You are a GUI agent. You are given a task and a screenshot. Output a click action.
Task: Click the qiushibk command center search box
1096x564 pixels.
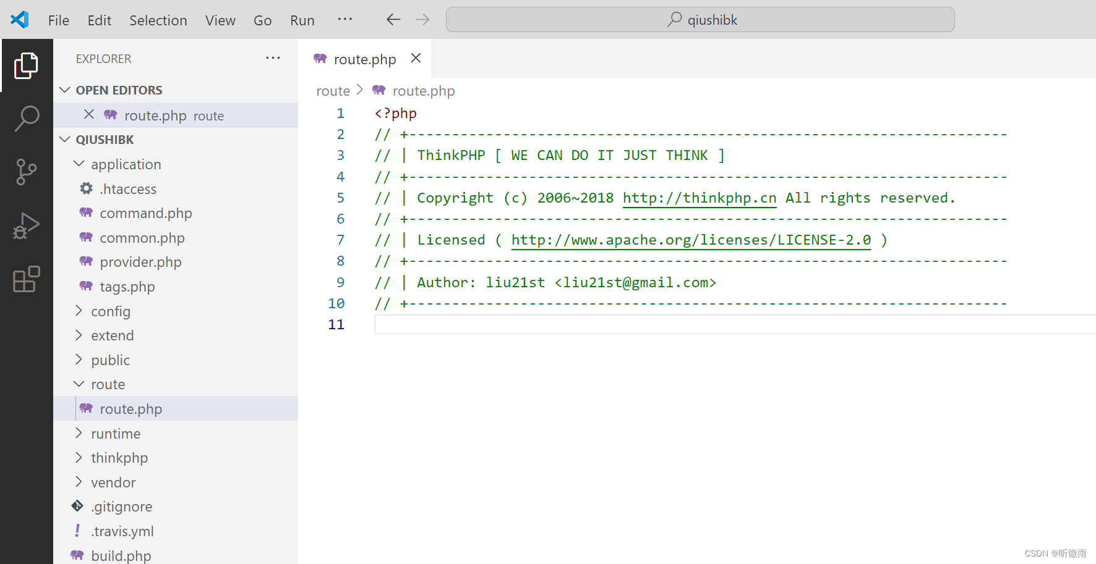[x=700, y=20]
